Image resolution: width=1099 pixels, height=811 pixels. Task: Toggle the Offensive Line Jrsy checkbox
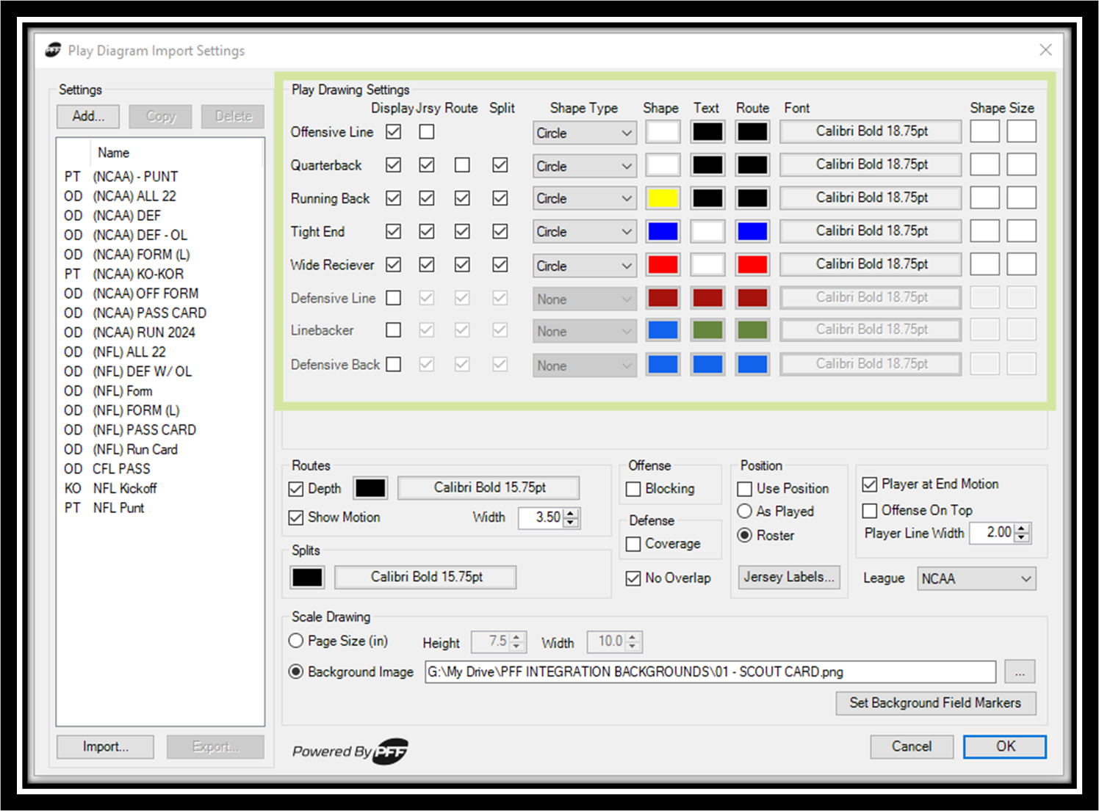pos(427,132)
